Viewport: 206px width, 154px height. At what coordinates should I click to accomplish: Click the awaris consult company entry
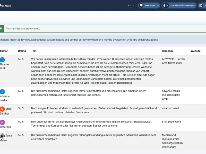(170, 108)
